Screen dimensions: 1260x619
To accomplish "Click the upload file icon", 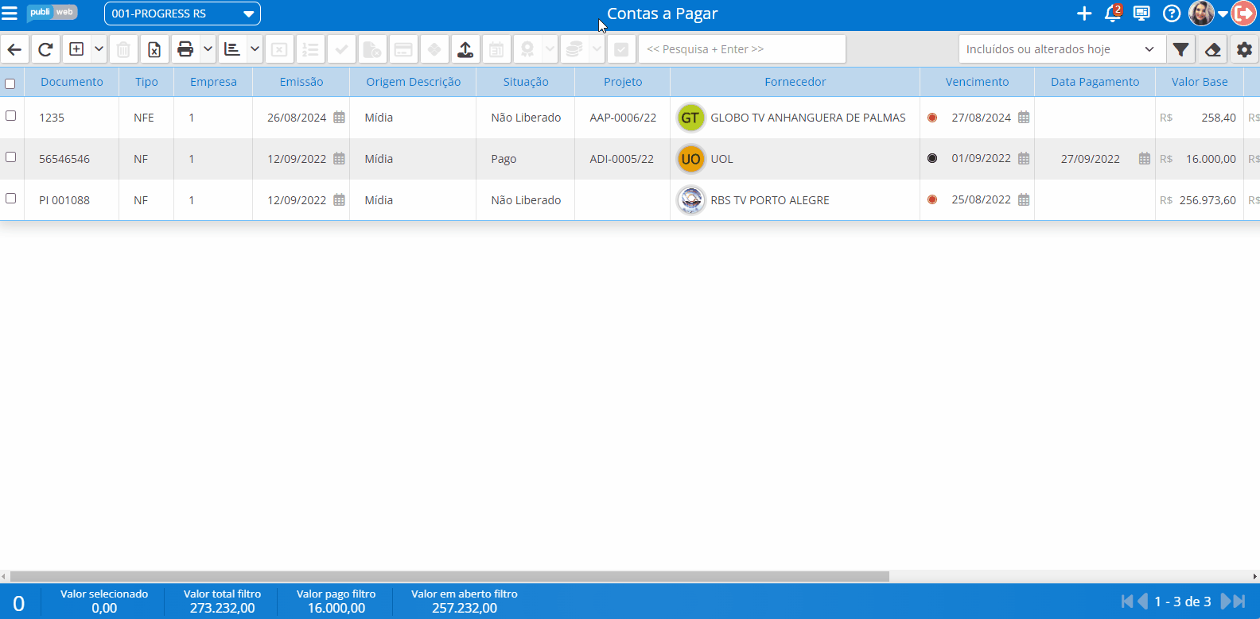I will pyautogui.click(x=465, y=49).
